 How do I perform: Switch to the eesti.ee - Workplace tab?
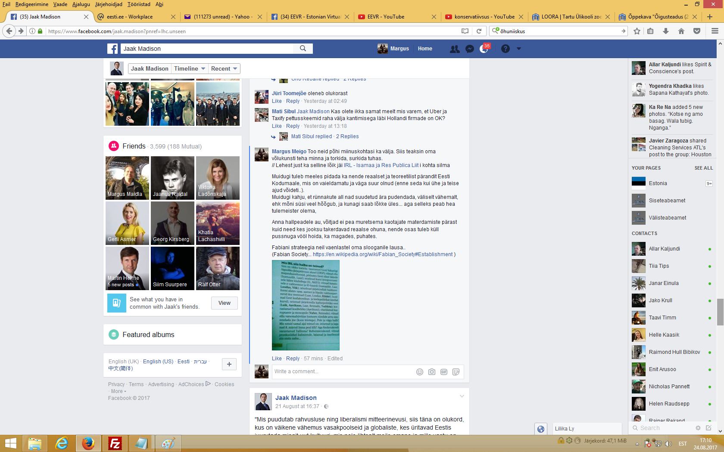click(136, 17)
